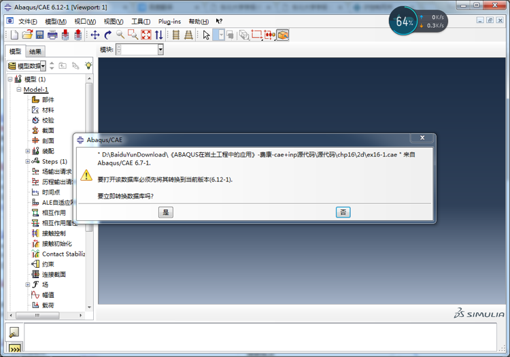The height and width of the screenshot is (357, 510).
Task: Turn on perspective (converging ladder) icon
Action: [188, 35]
